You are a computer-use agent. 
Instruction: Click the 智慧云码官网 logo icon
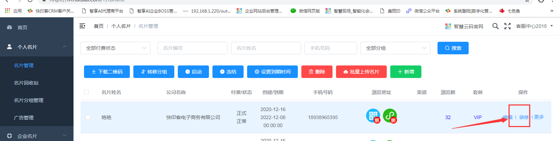(448, 26)
